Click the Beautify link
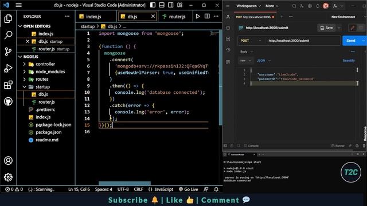The height and width of the screenshot is (206, 367). (349, 61)
